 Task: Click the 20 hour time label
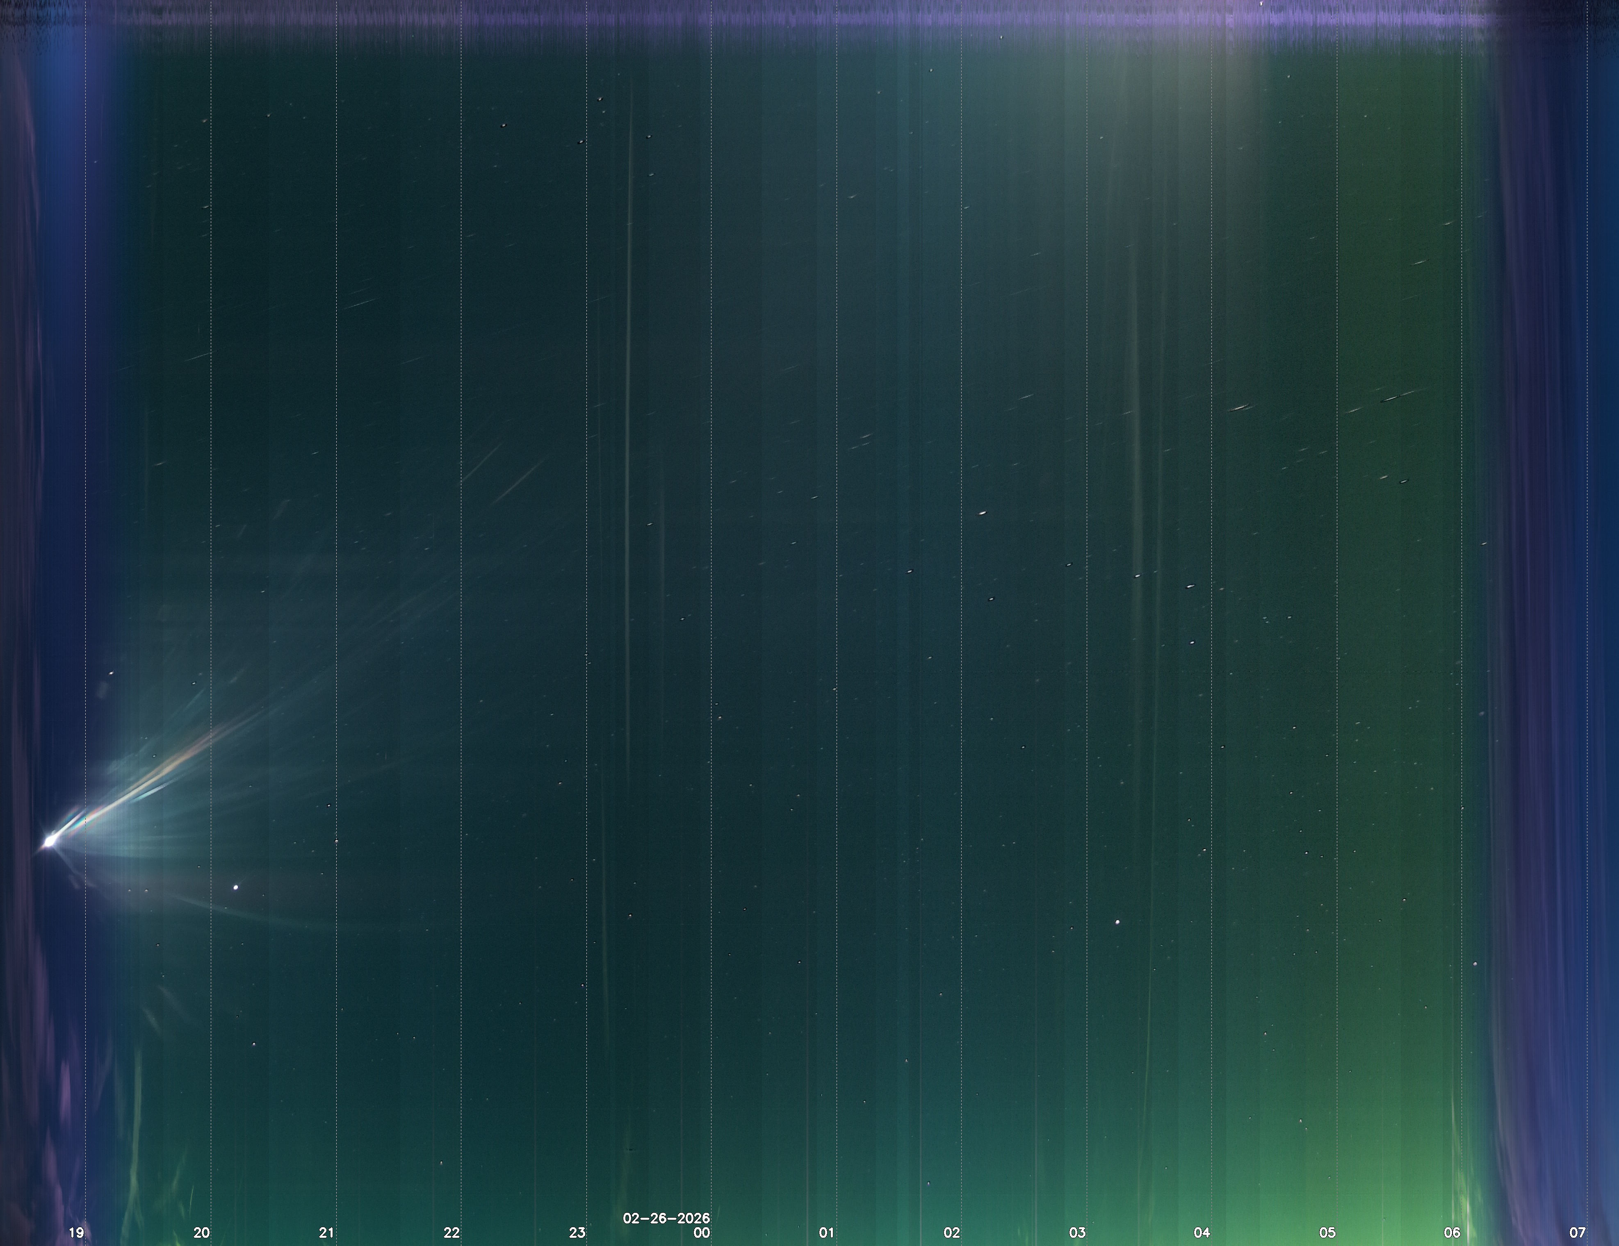click(201, 1233)
